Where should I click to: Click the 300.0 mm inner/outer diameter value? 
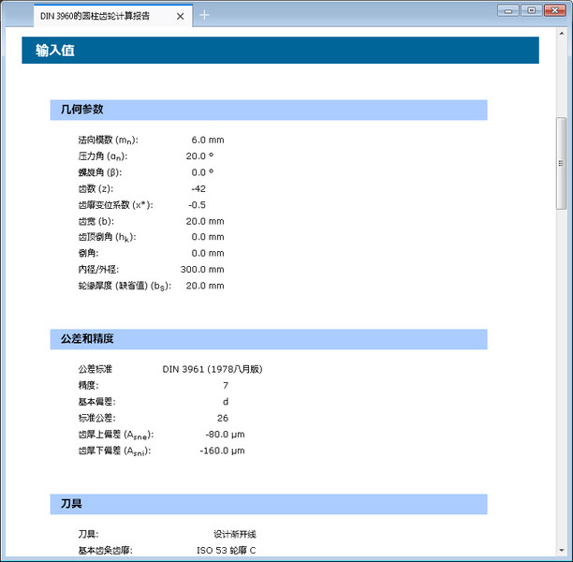point(202,269)
